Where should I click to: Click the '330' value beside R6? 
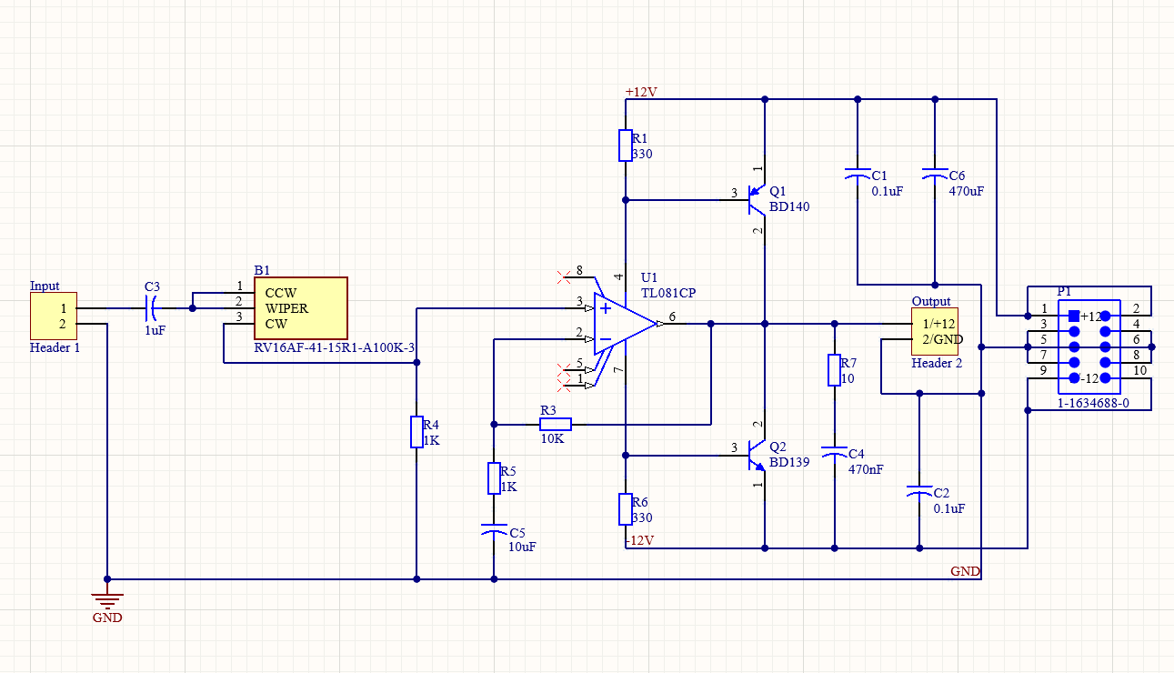(x=642, y=517)
